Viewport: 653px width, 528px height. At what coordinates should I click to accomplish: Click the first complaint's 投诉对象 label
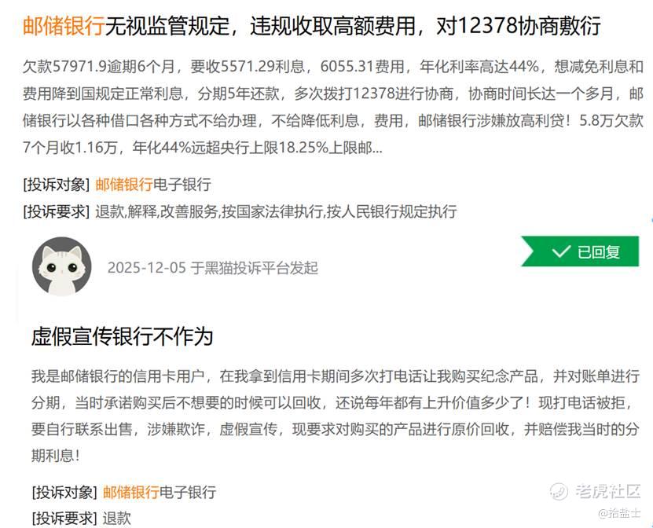[57, 185]
